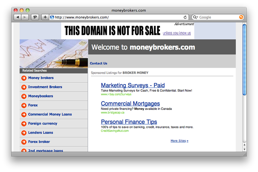Go forward with the right arrow button
Viewport: 258px width, 172px height.
pos(25,17)
